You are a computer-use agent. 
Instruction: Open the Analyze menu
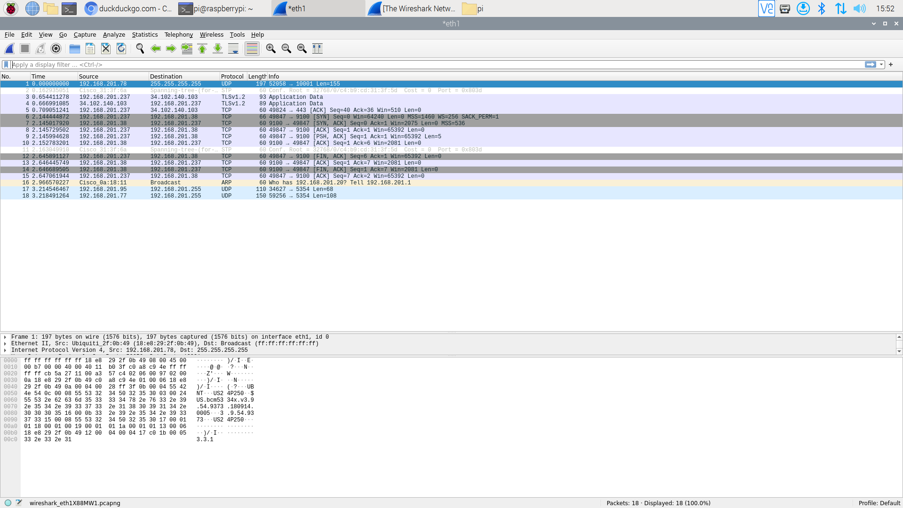114,34
